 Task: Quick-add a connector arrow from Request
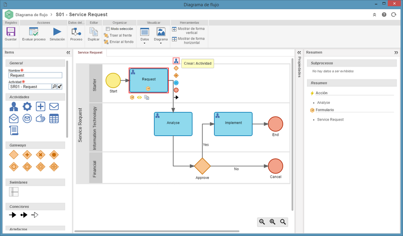coord(176,97)
